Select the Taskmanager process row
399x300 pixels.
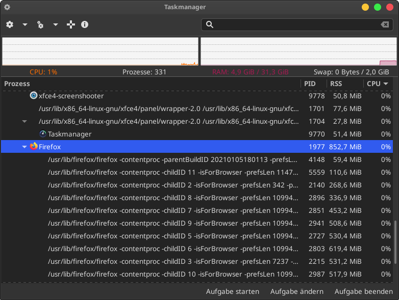pos(197,134)
